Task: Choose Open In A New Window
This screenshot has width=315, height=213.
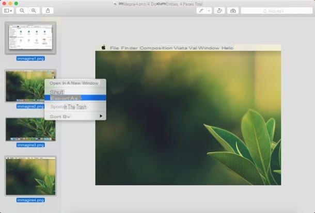Action: 75,83
